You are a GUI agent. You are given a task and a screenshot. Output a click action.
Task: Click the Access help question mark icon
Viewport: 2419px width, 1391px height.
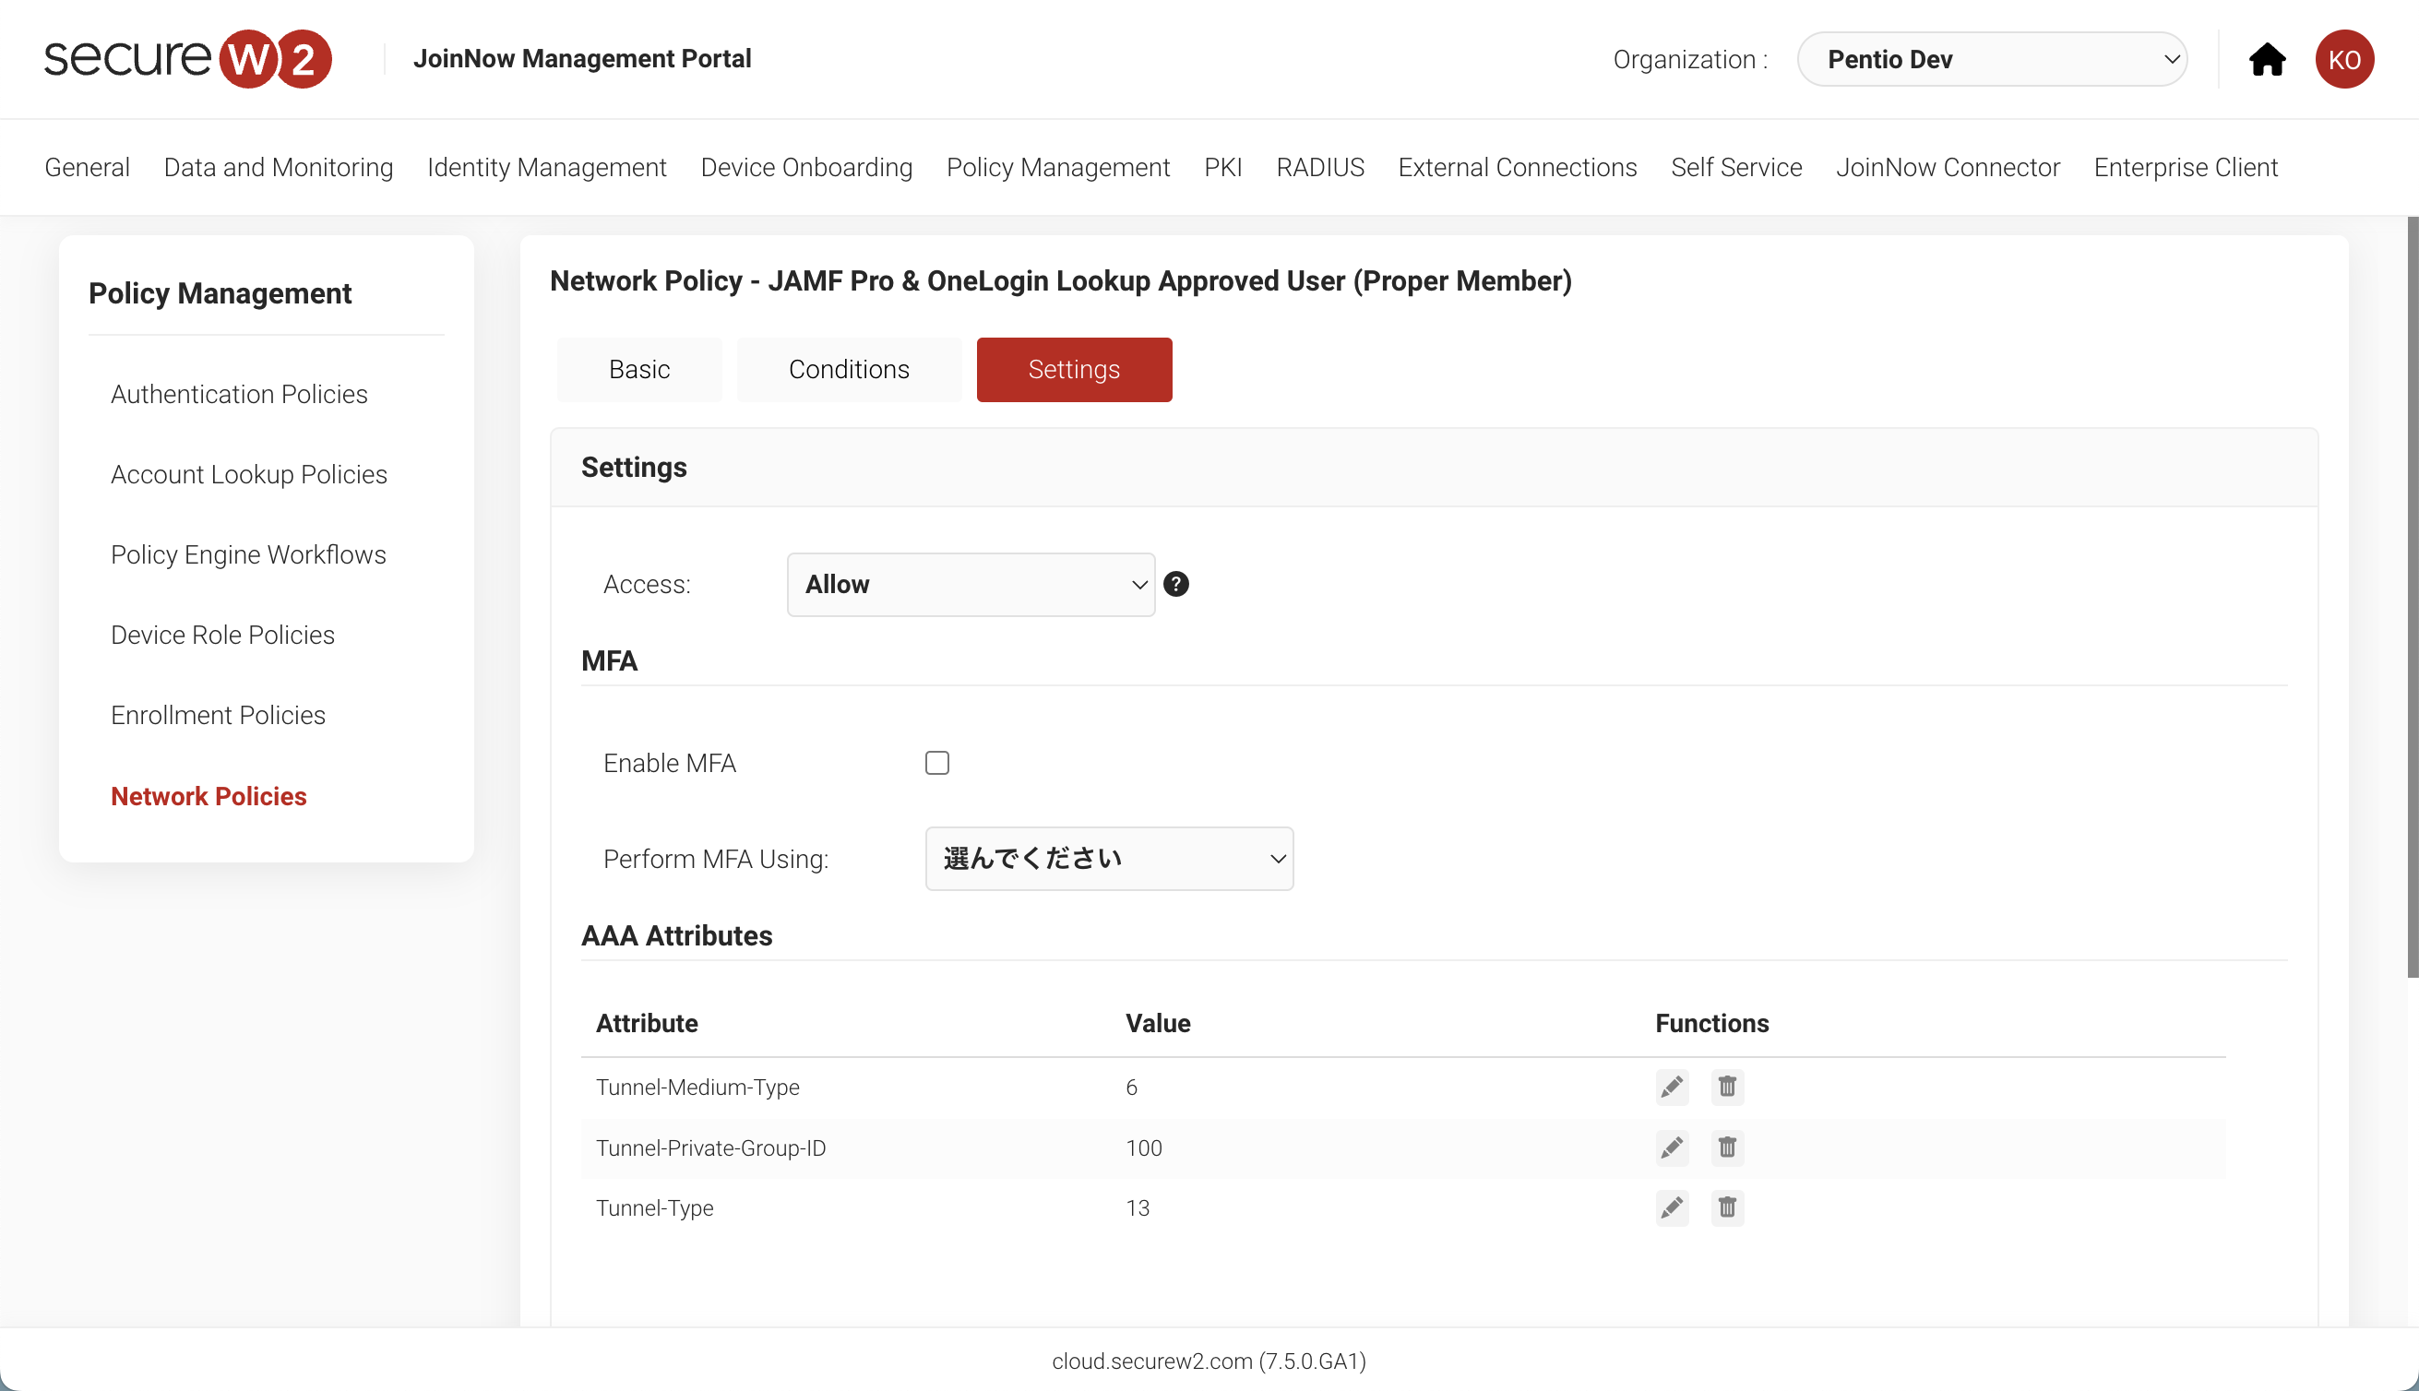[x=1176, y=584]
